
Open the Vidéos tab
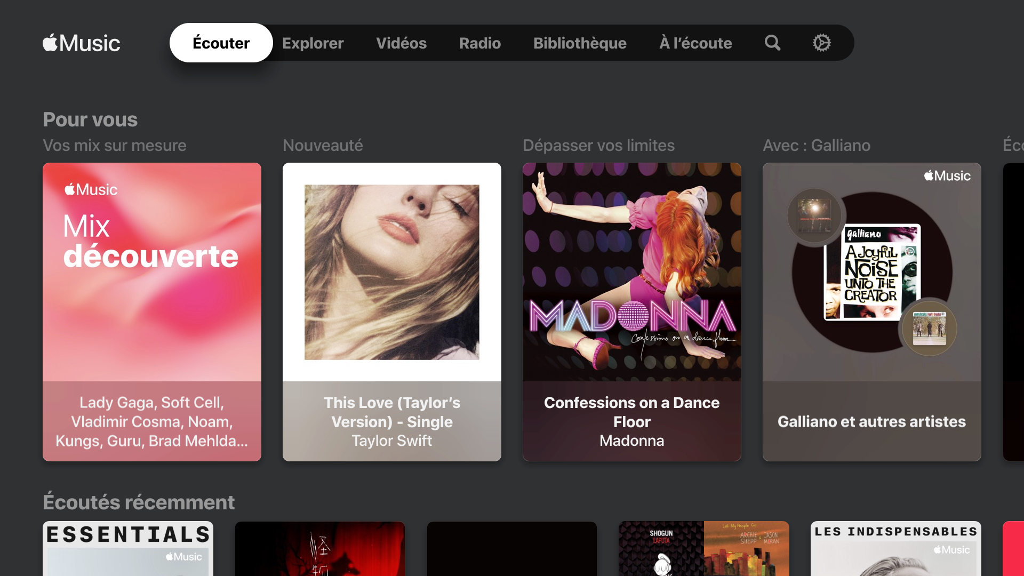(402, 43)
